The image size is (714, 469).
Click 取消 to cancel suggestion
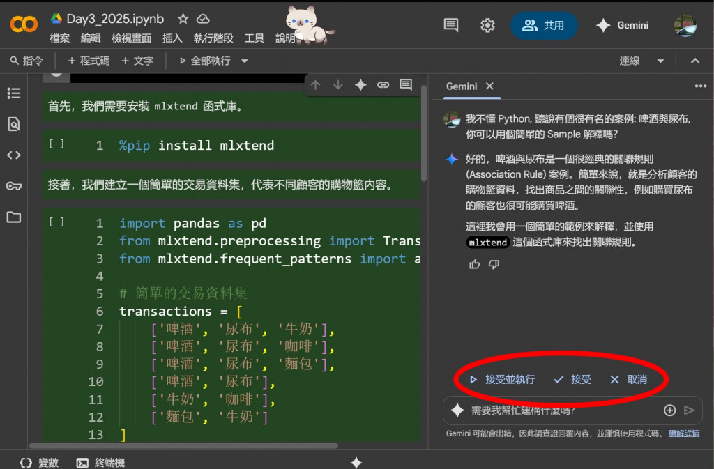[x=628, y=379]
